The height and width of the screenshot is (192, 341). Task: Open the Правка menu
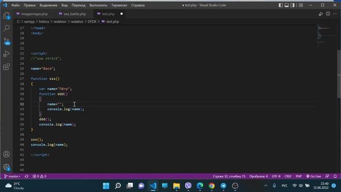pyautogui.click(x=29, y=5)
